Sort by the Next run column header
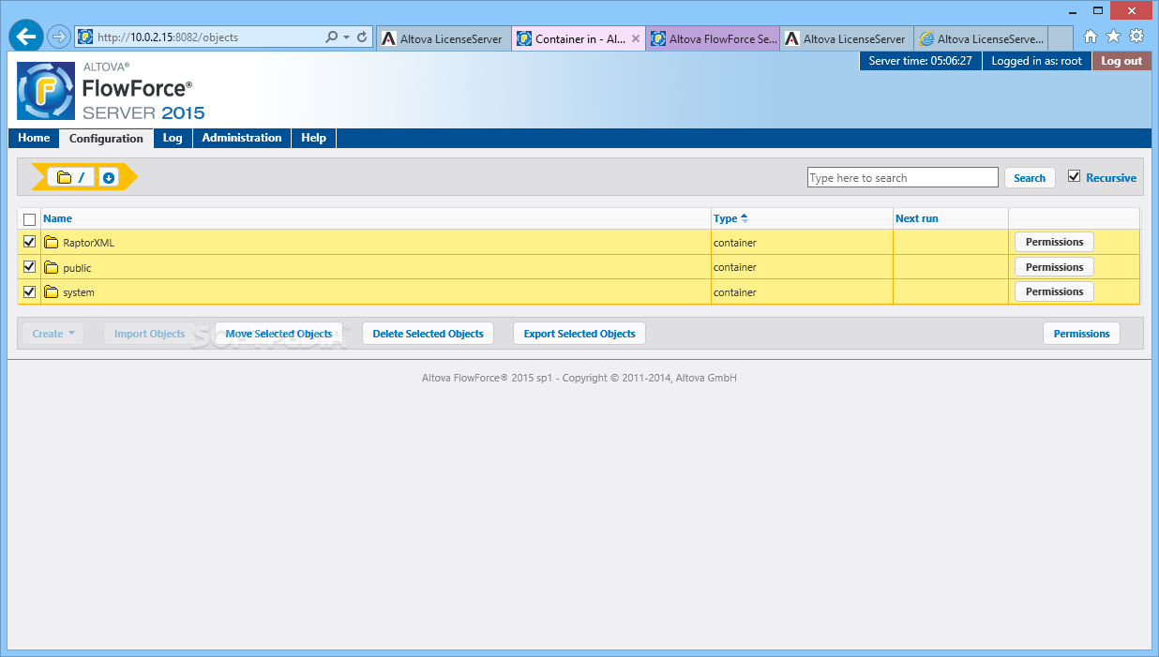 click(916, 218)
